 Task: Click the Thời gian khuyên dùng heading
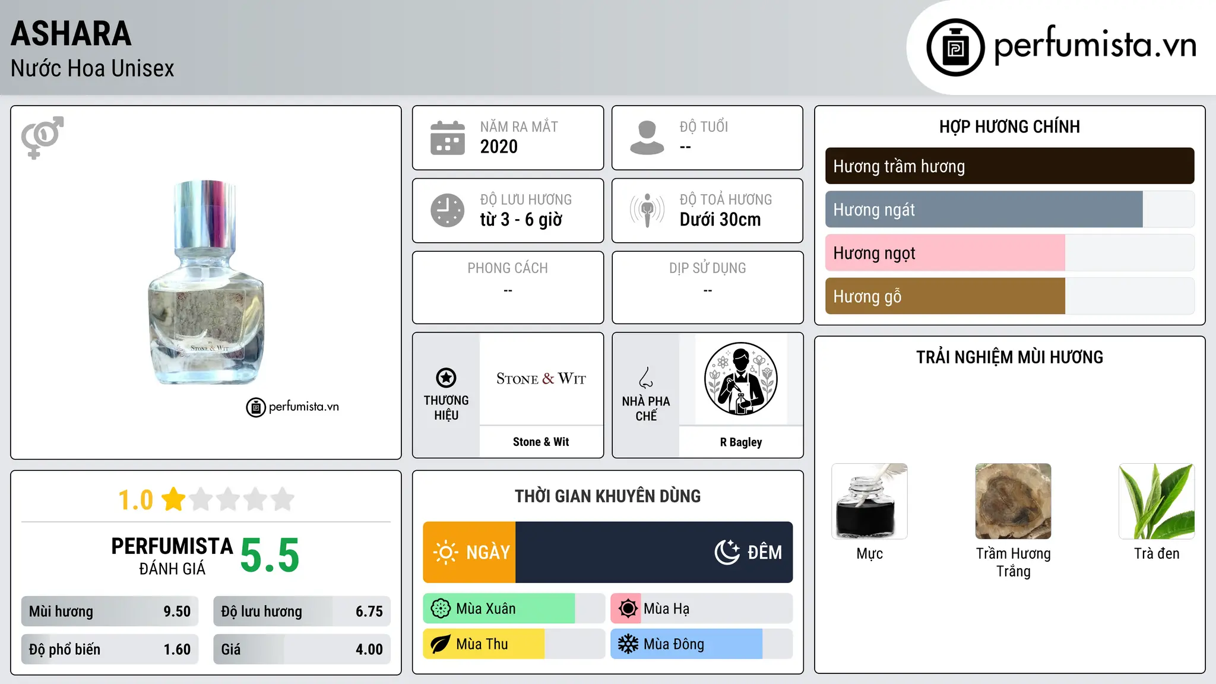[x=607, y=496]
